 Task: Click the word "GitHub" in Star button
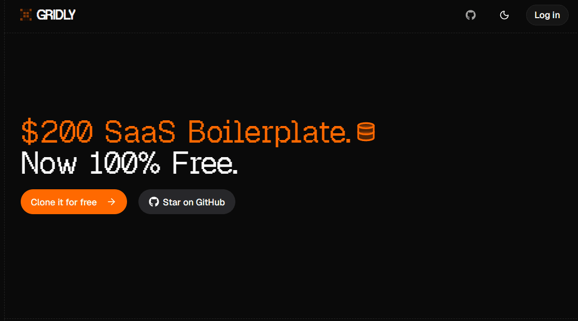tap(210, 202)
